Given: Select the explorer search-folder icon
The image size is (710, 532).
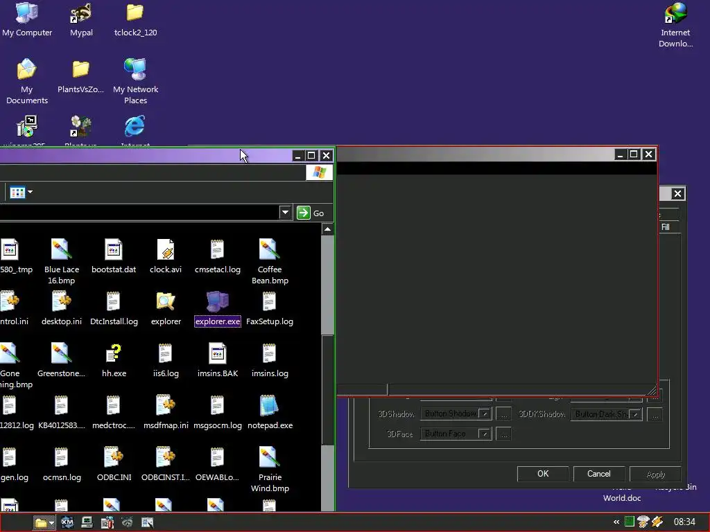Looking at the screenshot, I should coord(166,308).
